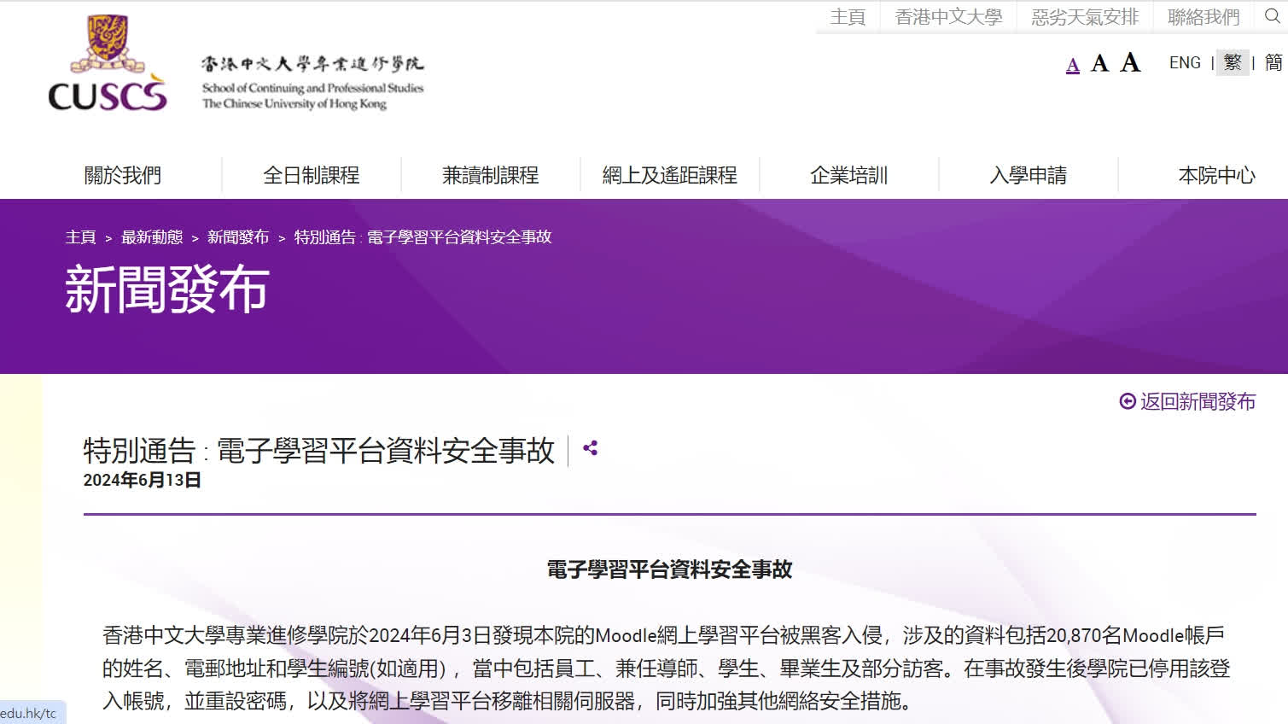Open 惡劣天氣安排 link
Image resolution: width=1288 pixels, height=724 pixels.
[1085, 17]
